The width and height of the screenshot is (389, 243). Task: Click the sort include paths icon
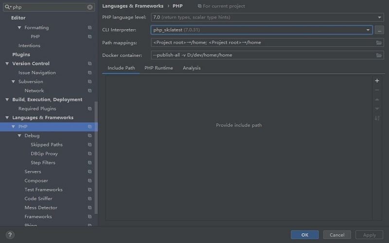[377, 118]
